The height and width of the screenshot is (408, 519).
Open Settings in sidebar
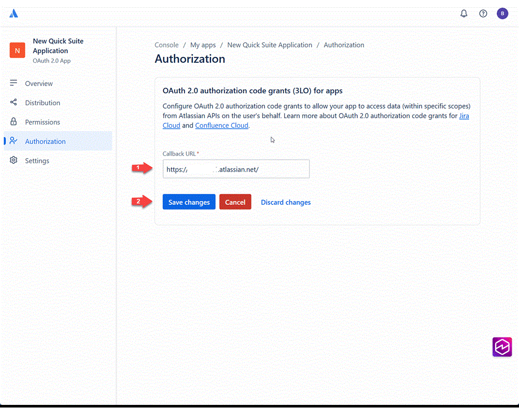tap(58, 161)
